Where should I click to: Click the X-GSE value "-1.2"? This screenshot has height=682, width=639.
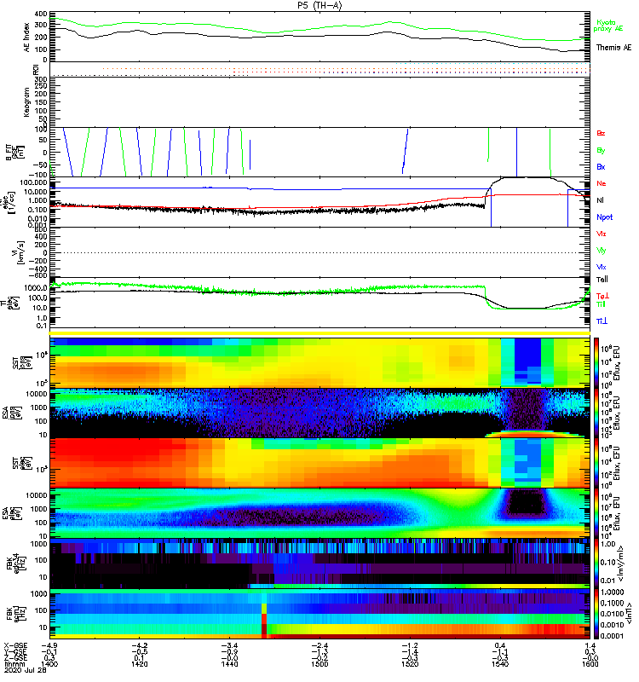(410, 645)
